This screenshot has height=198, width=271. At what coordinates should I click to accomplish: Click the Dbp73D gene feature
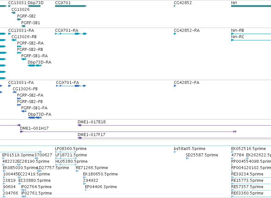pos(34,6)
